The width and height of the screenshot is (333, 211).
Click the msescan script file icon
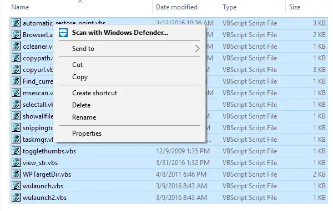[16, 93]
